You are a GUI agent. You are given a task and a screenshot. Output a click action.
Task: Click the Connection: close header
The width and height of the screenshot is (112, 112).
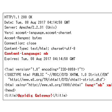click(x=20, y=43)
